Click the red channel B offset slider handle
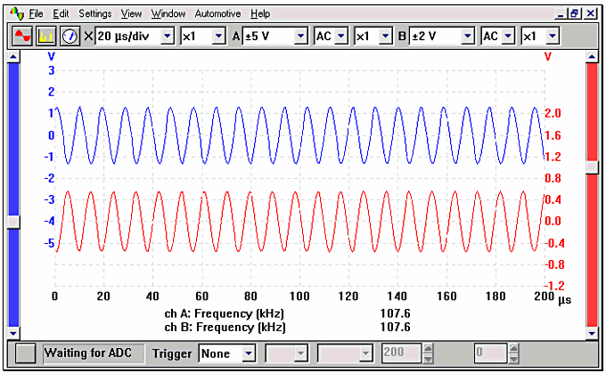Viewport: 606px width, 373px height. [x=592, y=166]
